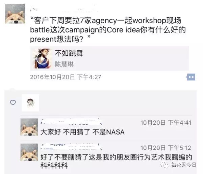203x174 pixels.
Task: Open commenter name above the NASA comment
Action: 71,122
